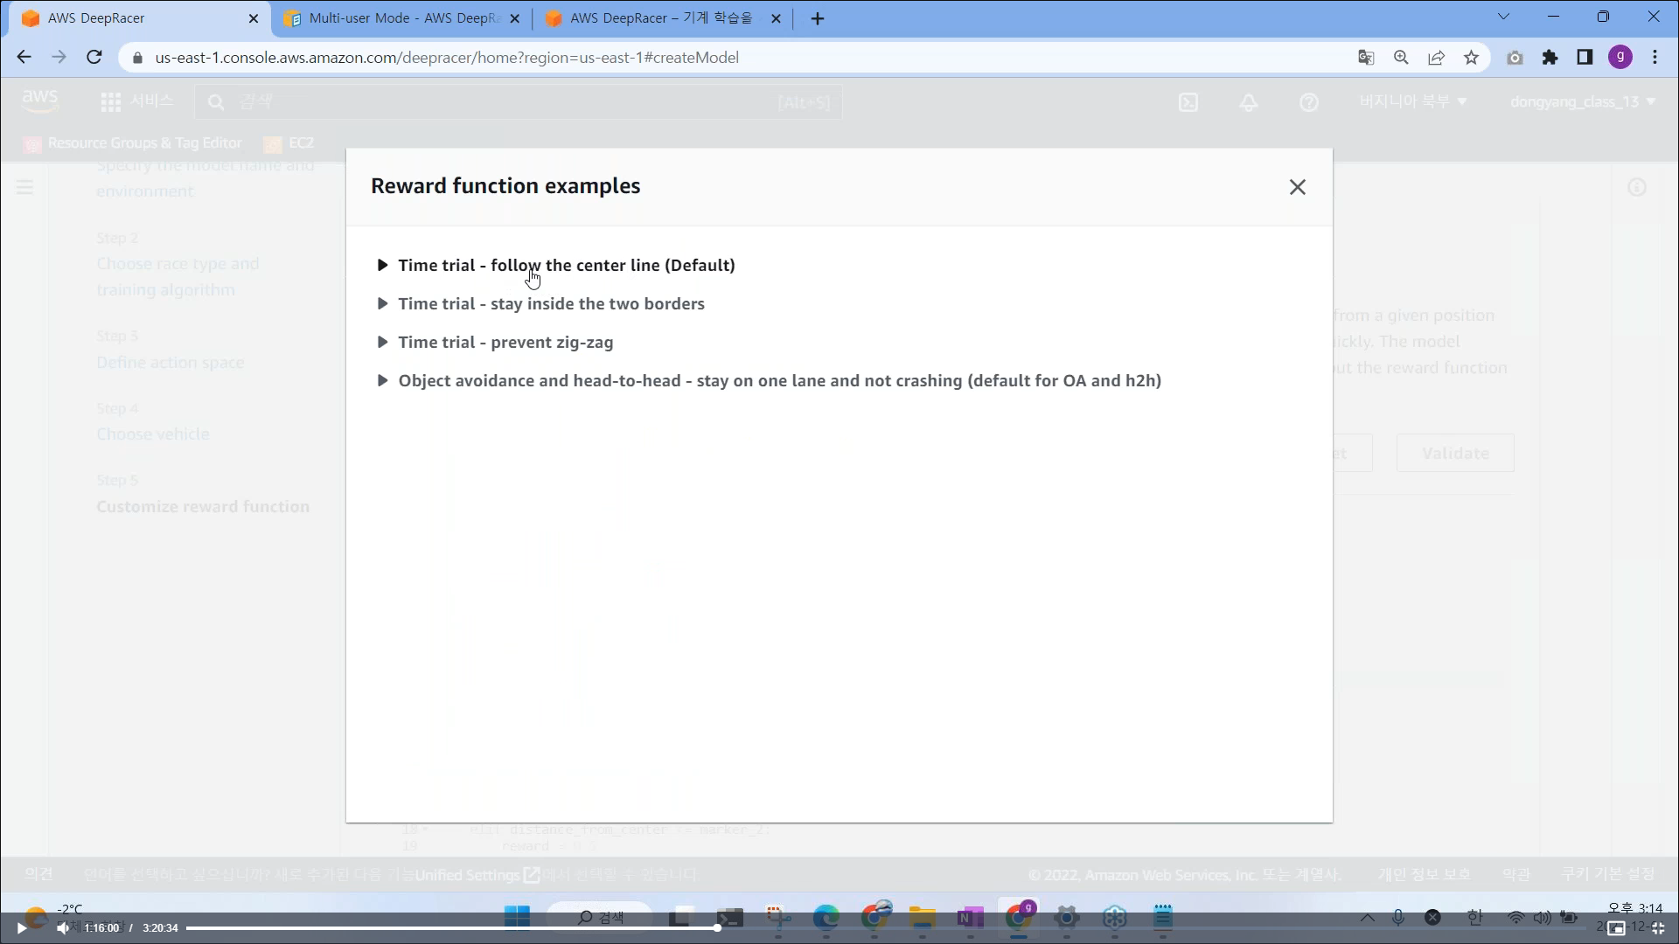Click the share page icon in address bar
The height and width of the screenshot is (944, 1679).
coord(1436,58)
